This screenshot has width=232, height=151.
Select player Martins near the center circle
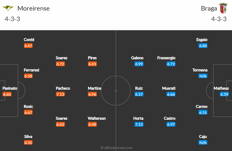tap(94, 88)
